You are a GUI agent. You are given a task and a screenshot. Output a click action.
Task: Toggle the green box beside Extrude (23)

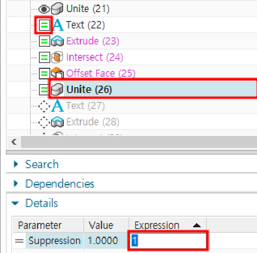coord(44,41)
